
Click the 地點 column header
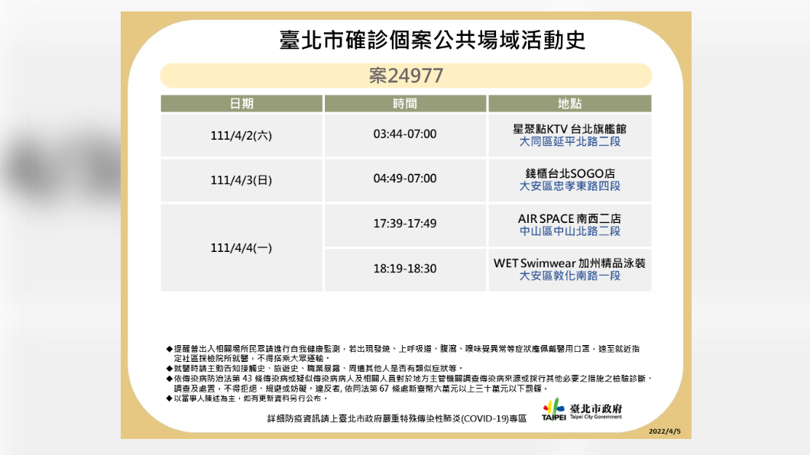click(x=570, y=104)
